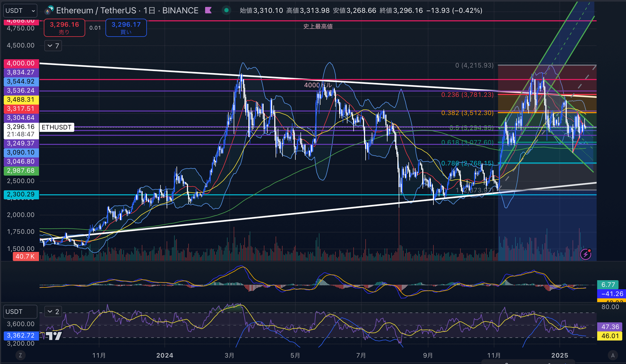This screenshot has width=626, height=364.
Task: Click the TradingView logo icon
Action: [54, 336]
